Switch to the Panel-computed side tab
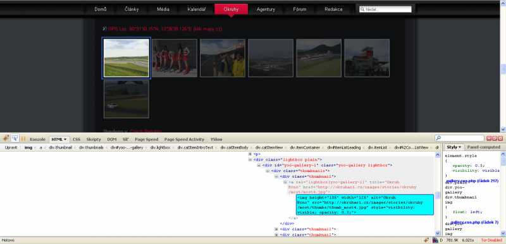 [x=483, y=147]
